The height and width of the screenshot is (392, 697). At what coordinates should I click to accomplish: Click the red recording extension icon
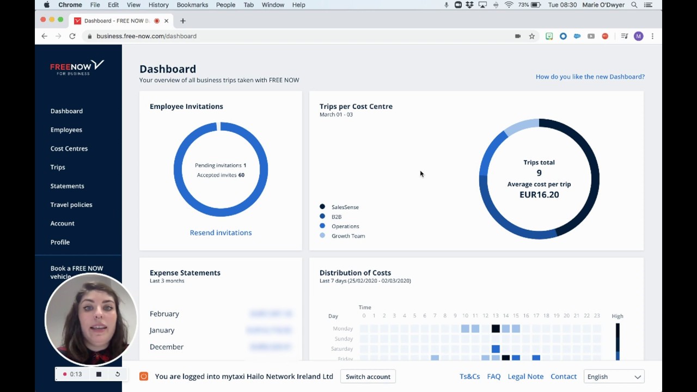click(605, 36)
